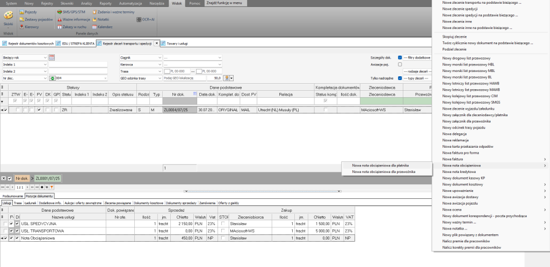Expand the Bieżący rok period dropdown

click(45, 57)
